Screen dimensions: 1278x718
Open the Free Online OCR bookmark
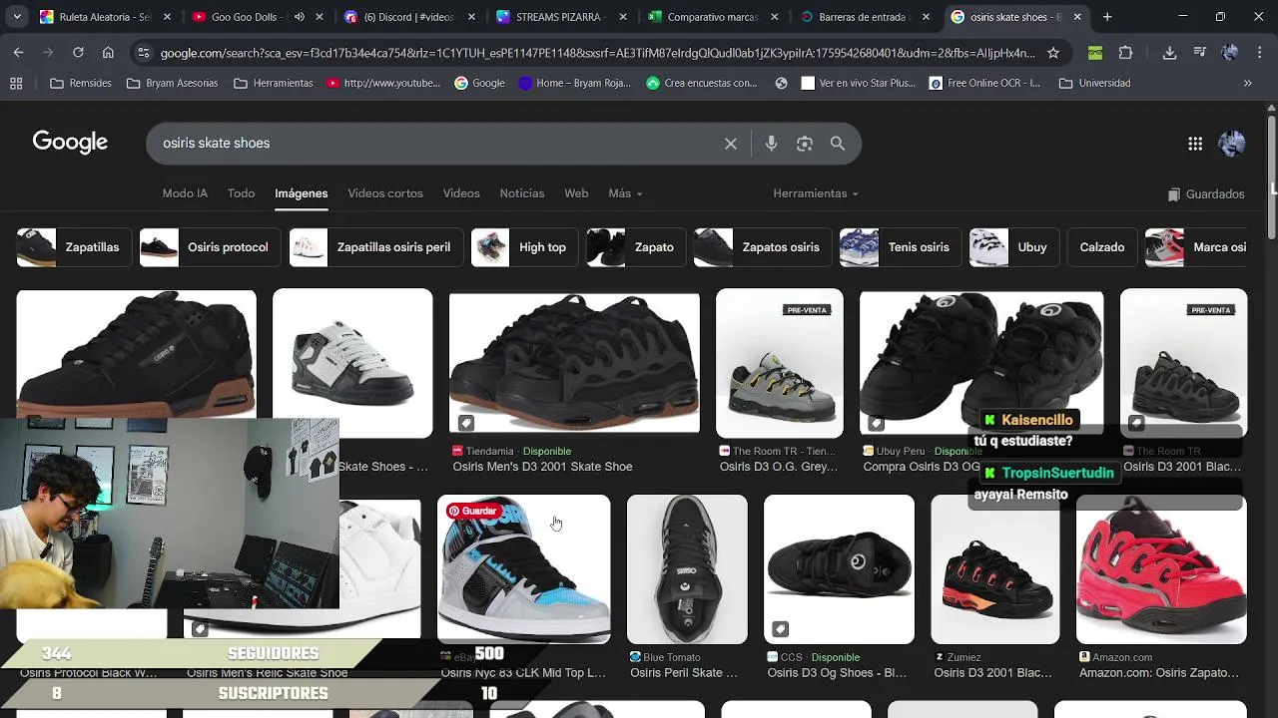[x=985, y=83]
